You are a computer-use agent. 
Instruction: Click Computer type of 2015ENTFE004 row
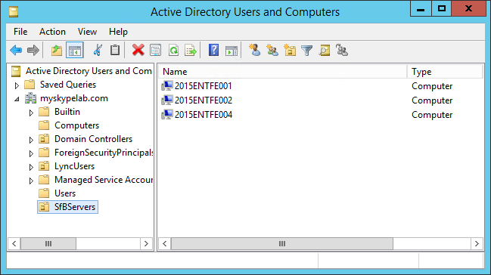point(432,115)
